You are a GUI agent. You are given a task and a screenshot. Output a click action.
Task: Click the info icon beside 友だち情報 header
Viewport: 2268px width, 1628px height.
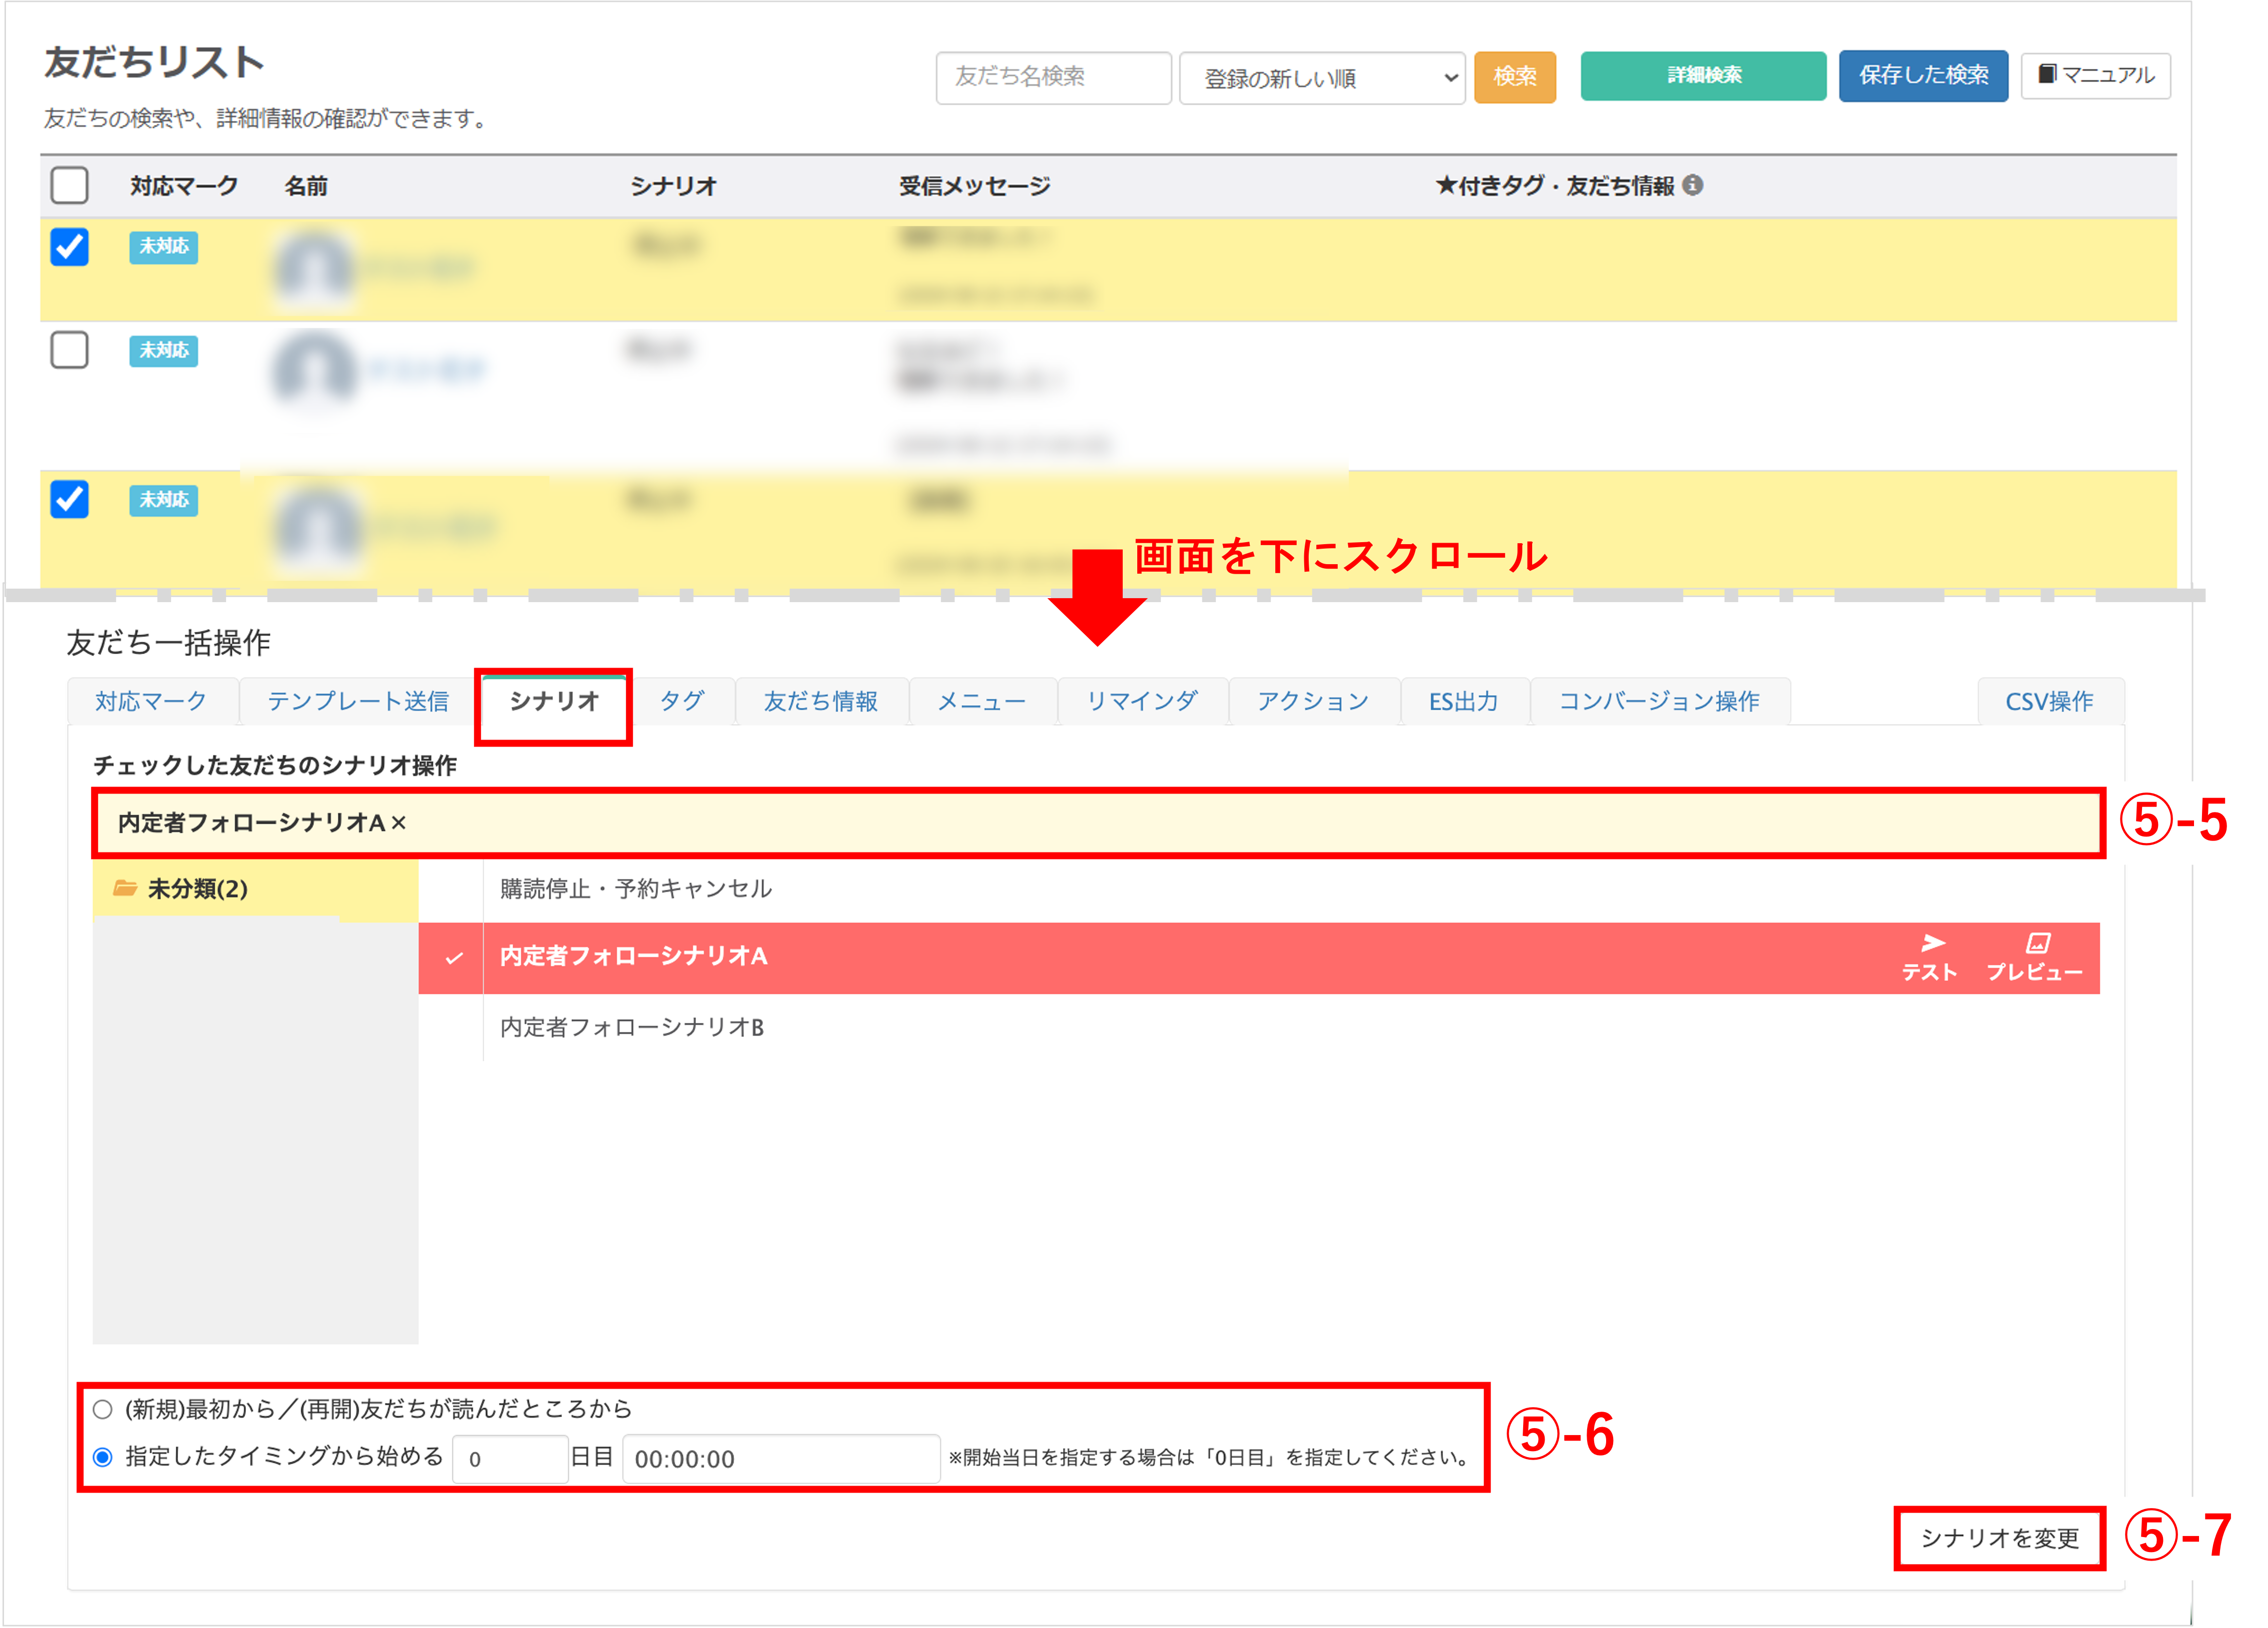click(x=1692, y=185)
